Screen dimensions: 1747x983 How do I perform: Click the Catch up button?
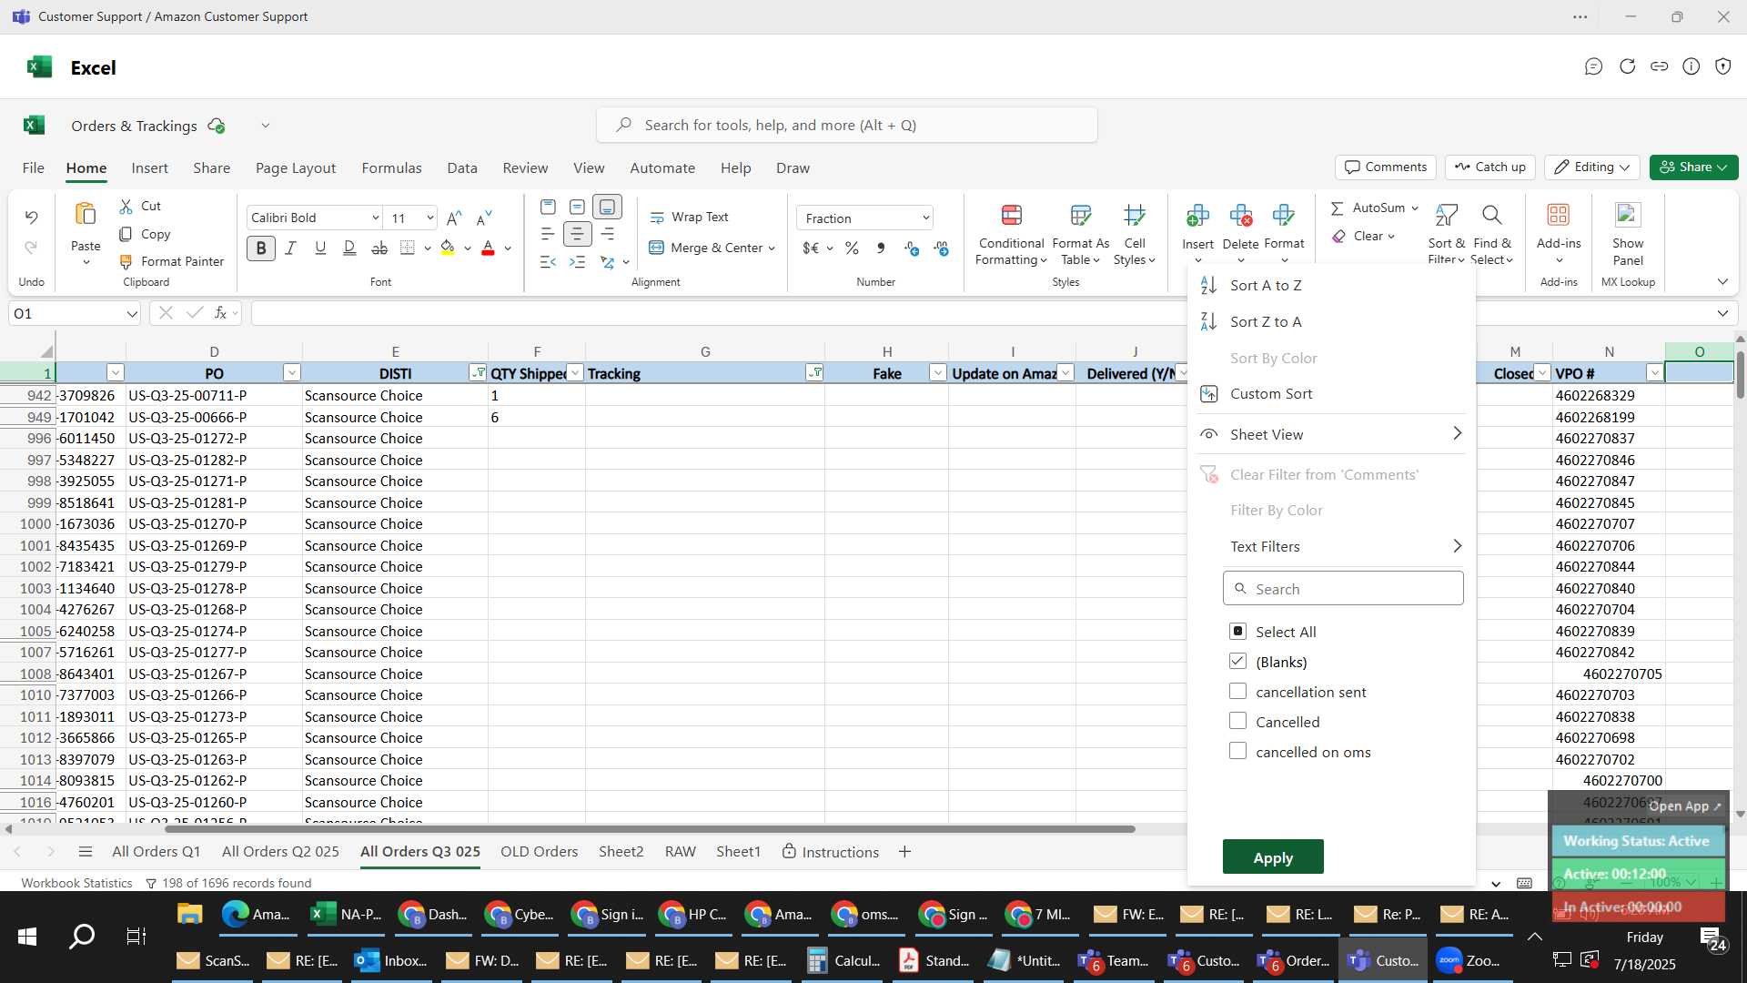[1489, 167]
